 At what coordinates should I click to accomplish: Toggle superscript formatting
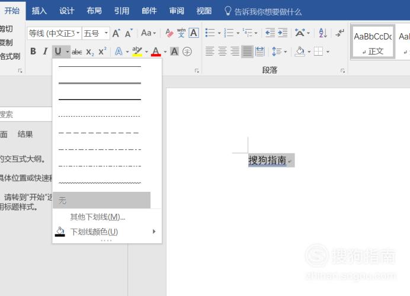pos(102,51)
